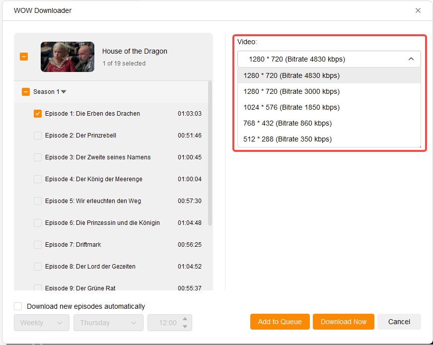This screenshot has width=433, height=345.
Task: Click the Download Now button
Action: pos(343,322)
